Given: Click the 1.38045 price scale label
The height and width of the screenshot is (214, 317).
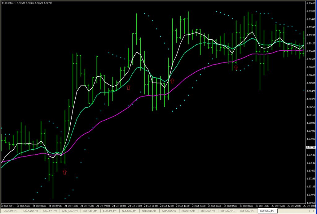Looking at the screenshot, I should pyautogui.click(x=311, y=123).
